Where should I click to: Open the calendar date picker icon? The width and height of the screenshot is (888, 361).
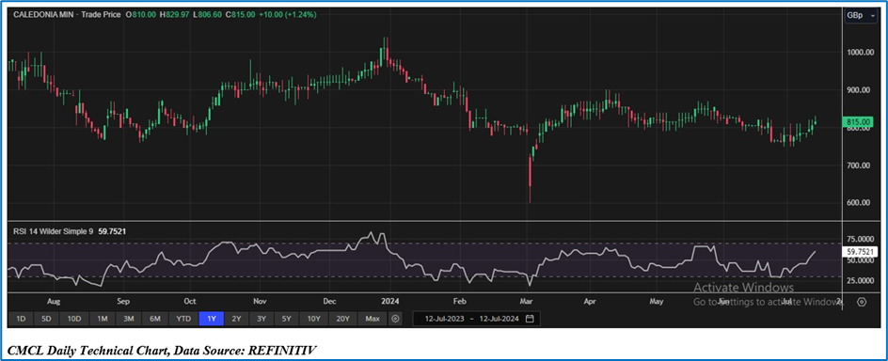coord(530,319)
